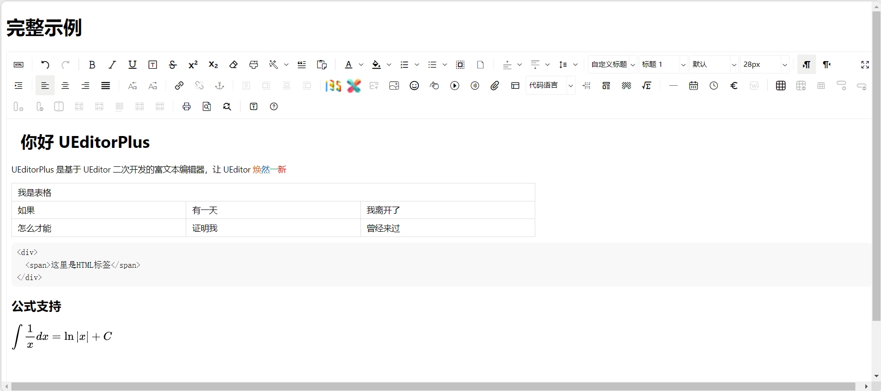This screenshot has width=881, height=391.
Task: Apply subscript formatting
Action: [213, 65]
